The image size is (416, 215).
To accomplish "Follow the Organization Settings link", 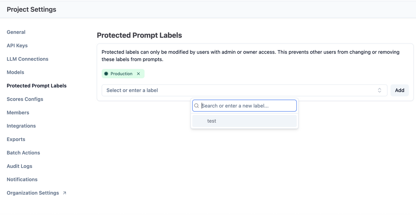I will click(x=33, y=193).
